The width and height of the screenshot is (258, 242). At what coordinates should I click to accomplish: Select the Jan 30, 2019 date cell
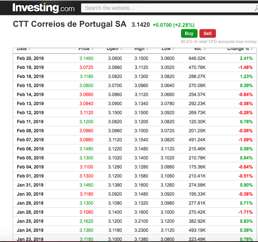[30, 194]
